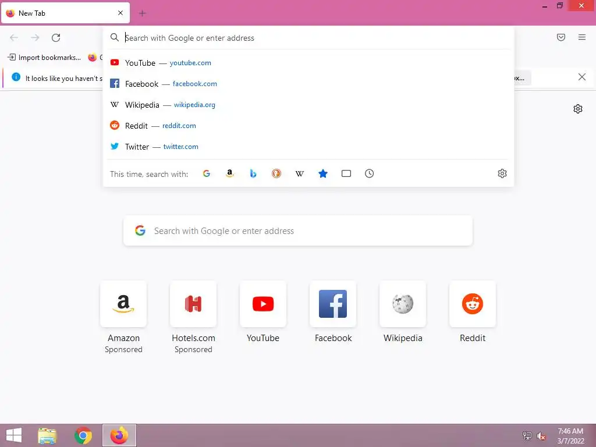Click Firefox taskbar button
Viewport: 596px width, 447px height.
119,435
